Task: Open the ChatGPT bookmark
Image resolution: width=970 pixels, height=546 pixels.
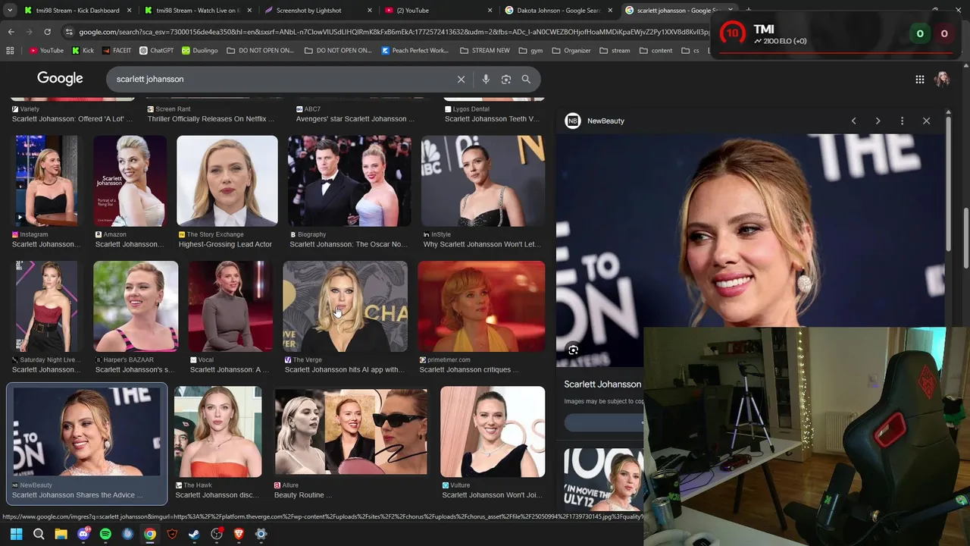Action: [155, 51]
